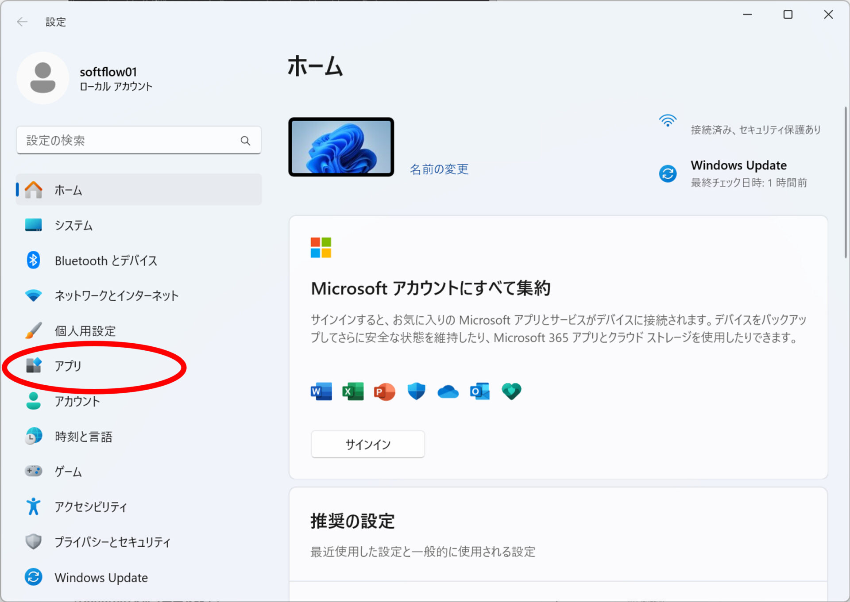Go to Bluetooth とデバイス
The image size is (850, 602).
(139, 260)
